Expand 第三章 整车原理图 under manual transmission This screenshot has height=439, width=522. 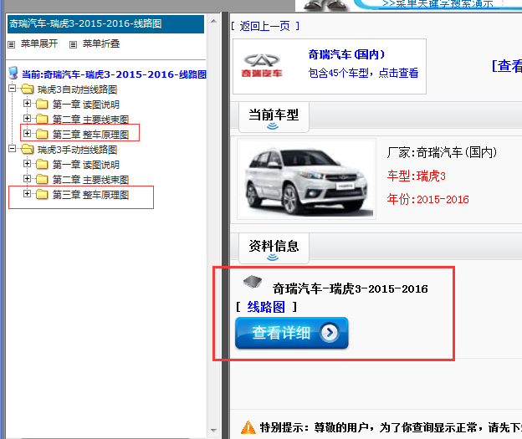pos(28,194)
